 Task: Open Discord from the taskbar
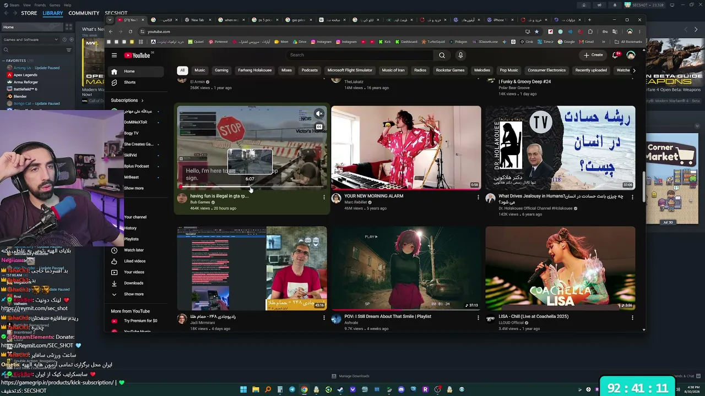coord(401,389)
